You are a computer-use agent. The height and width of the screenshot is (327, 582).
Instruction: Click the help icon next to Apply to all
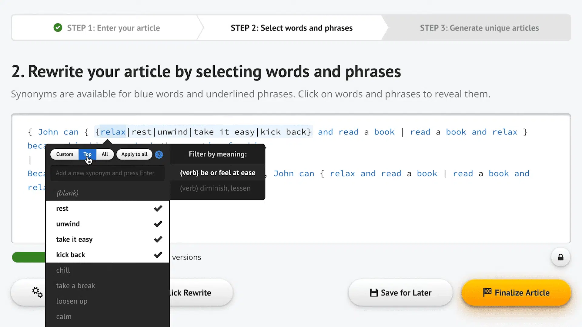[159, 154]
